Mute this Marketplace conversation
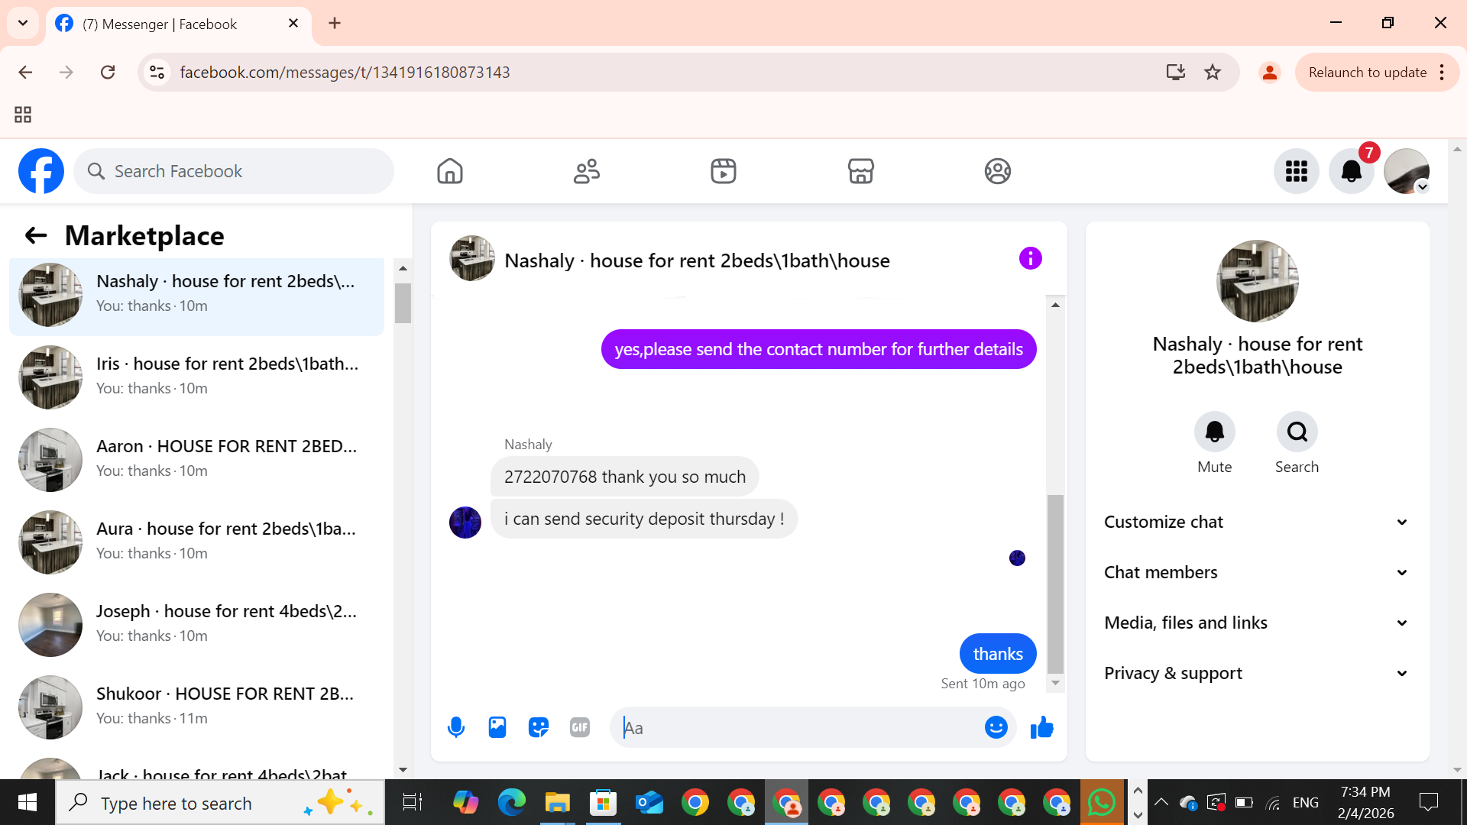 (x=1214, y=432)
